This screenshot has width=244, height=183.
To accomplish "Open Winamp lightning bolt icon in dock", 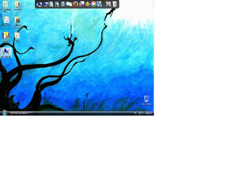I will click(88, 4).
